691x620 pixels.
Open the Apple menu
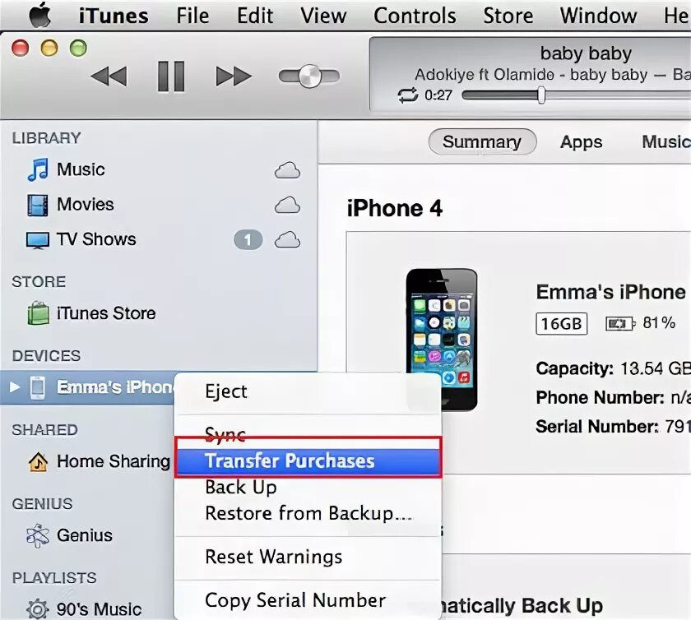point(40,16)
